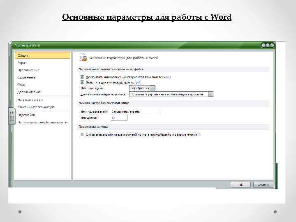This screenshot has height=222, width=296.
Task: Toggle open e-mail attachments in full-screen reading checkbox
Action: (82, 134)
